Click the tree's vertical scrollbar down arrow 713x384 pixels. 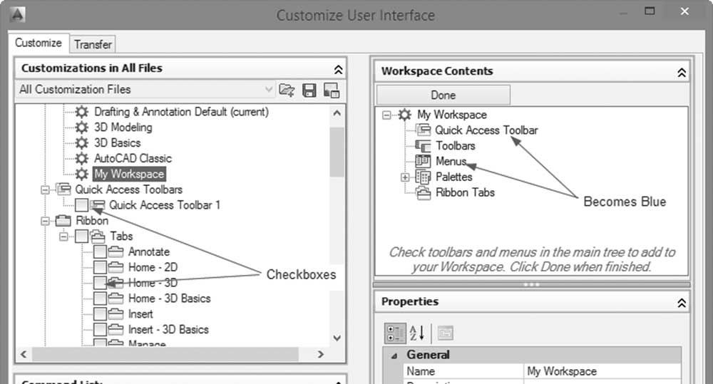[337, 338]
